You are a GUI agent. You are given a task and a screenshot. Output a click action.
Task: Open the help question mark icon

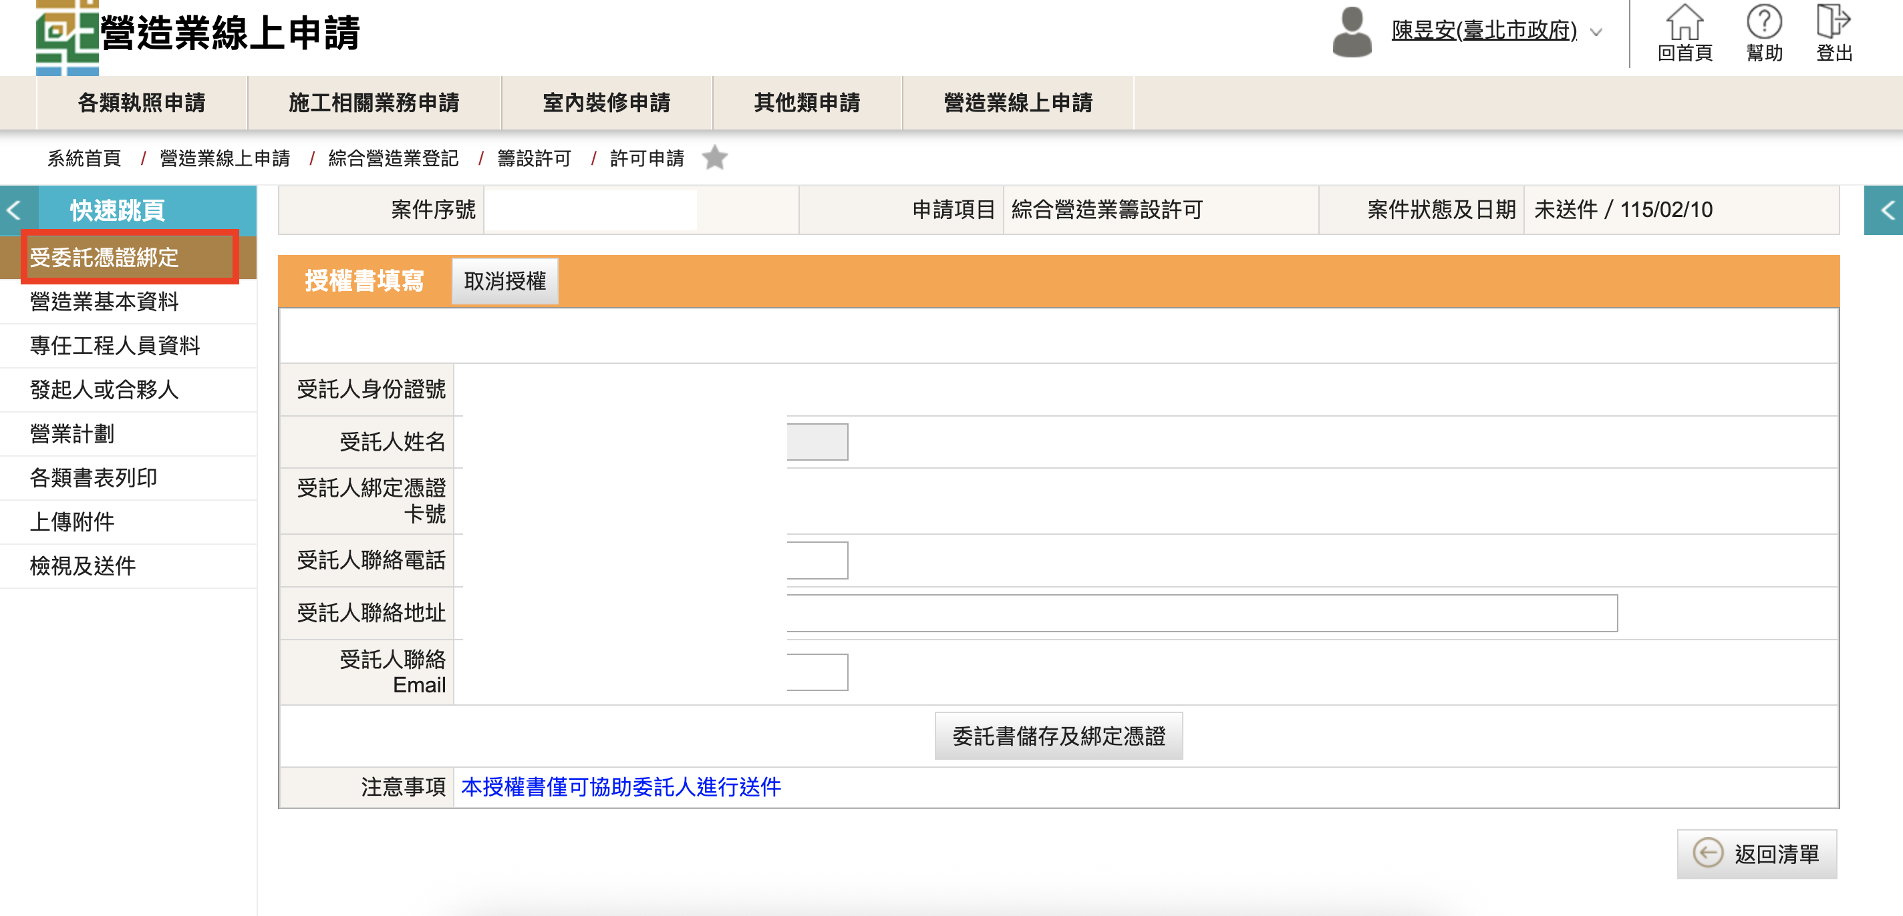coord(1763,23)
